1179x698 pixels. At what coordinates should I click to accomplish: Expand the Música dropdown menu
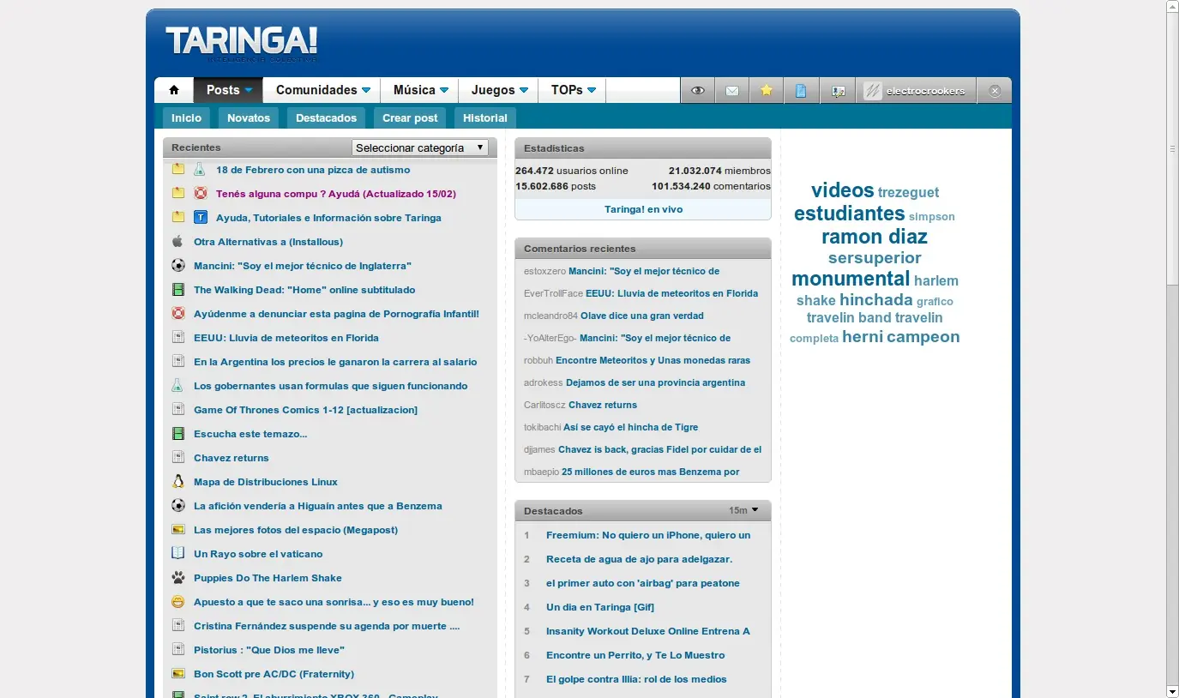444,90
